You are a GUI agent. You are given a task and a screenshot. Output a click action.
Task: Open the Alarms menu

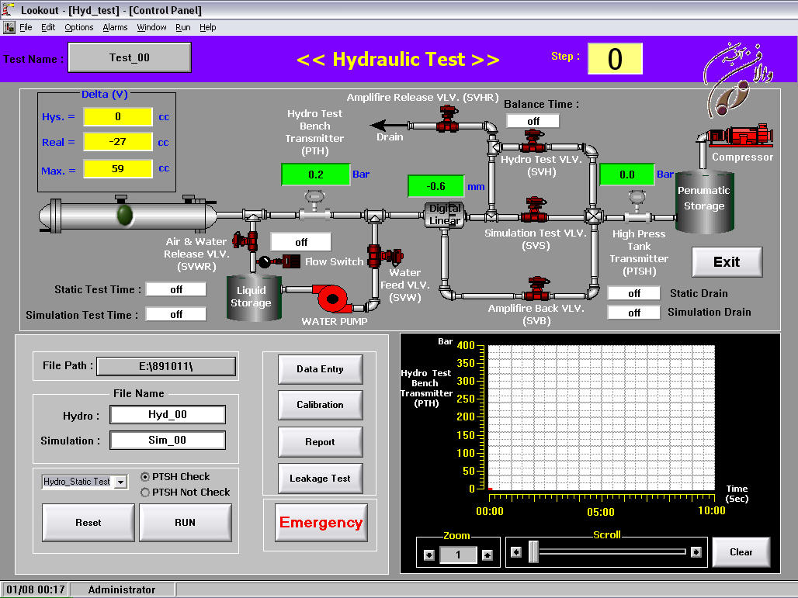click(x=115, y=27)
